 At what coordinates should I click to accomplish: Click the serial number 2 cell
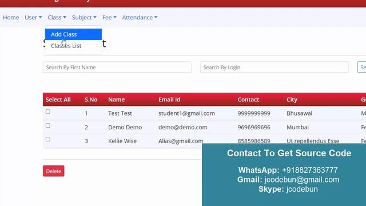pyautogui.click(x=86, y=127)
